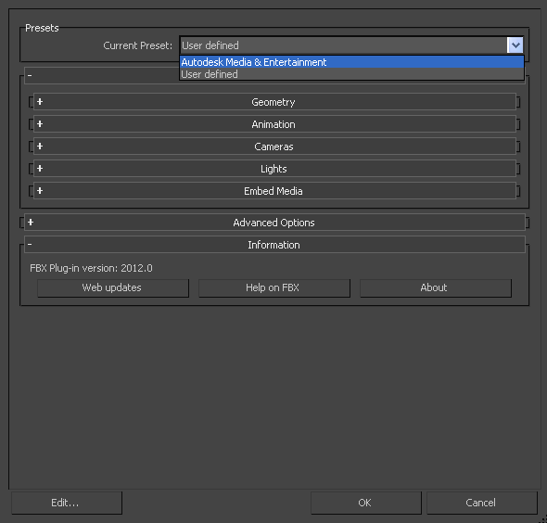Collapse the Information section minus icon
Image resolution: width=547 pixels, height=523 pixels.
tap(30, 245)
